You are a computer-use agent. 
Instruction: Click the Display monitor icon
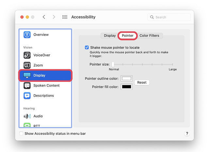(27, 75)
